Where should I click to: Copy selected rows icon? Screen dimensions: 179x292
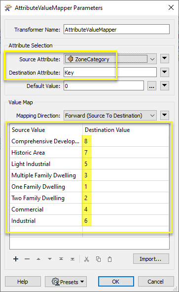[x=98, y=259]
